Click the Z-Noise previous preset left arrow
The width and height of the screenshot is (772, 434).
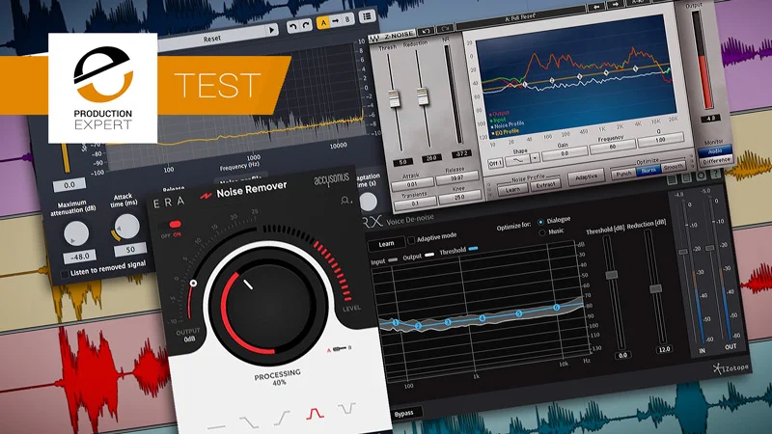tap(596, 7)
